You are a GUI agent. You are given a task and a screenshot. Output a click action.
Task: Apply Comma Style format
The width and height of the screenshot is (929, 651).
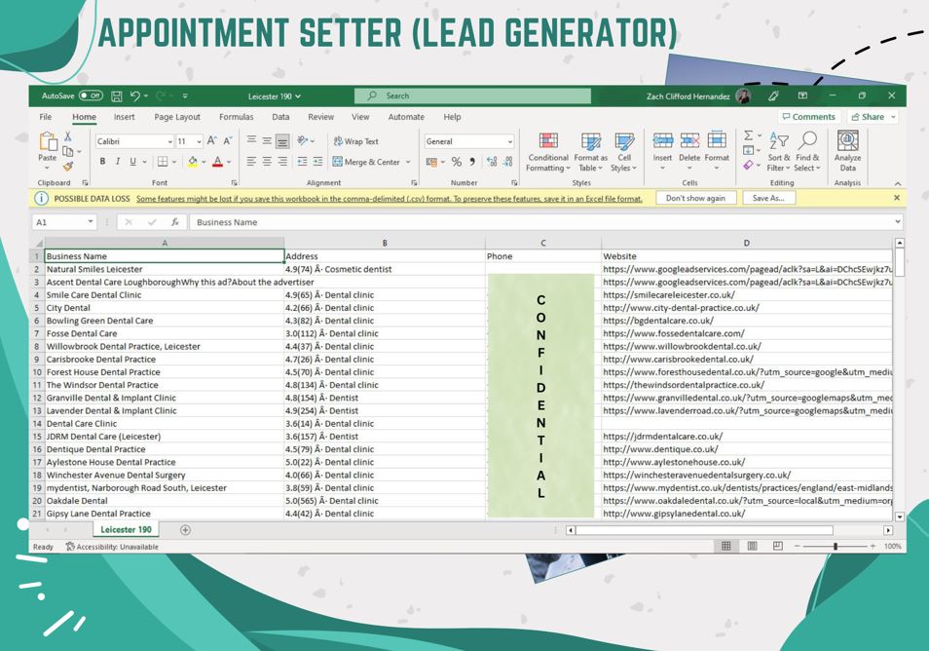[472, 161]
